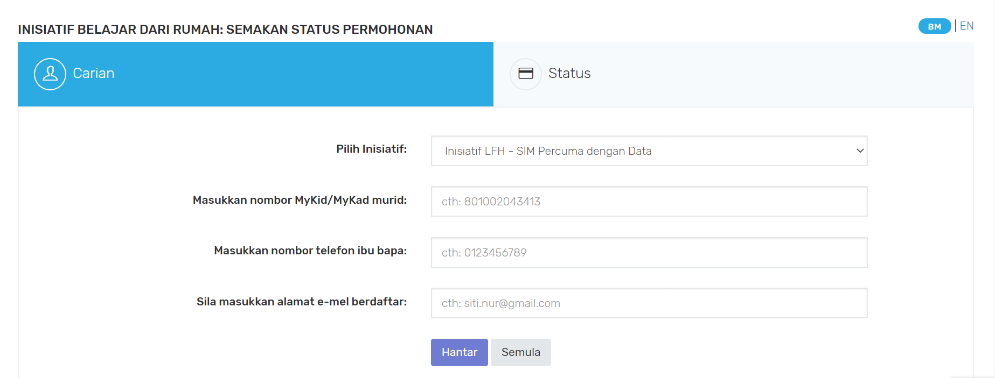This screenshot has width=995, height=378.
Task: Open the Status tab
Action: pyautogui.click(x=733, y=74)
